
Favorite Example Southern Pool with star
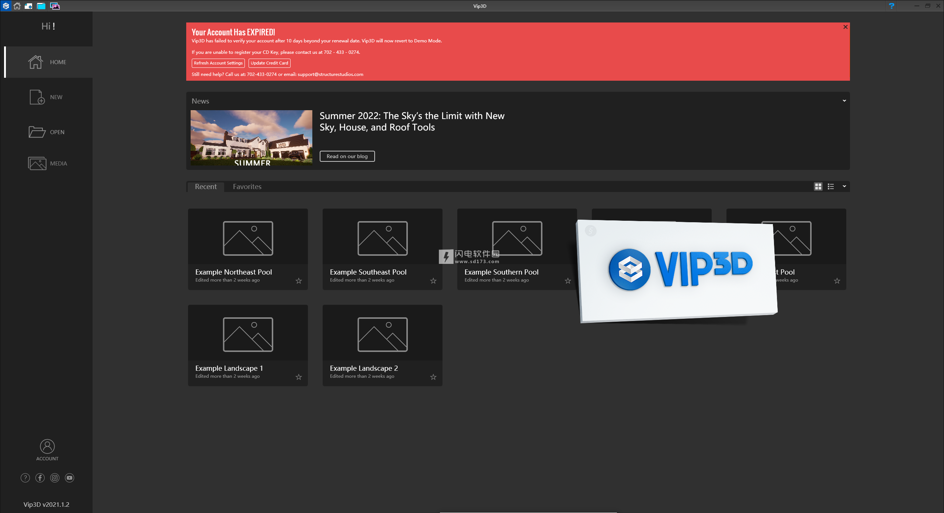coord(568,281)
